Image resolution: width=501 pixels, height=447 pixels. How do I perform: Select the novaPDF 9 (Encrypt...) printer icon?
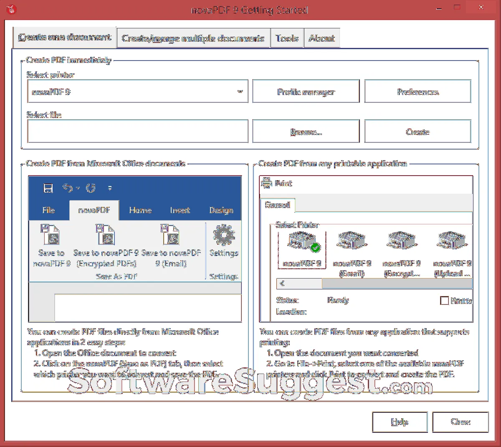401,241
